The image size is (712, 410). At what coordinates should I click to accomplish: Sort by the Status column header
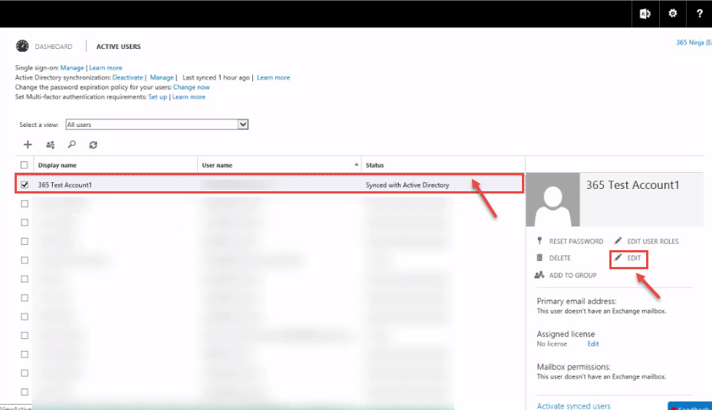pos(375,165)
